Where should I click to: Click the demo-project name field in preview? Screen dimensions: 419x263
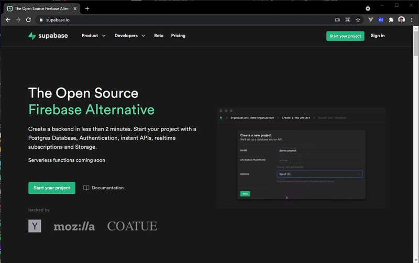pyautogui.click(x=319, y=150)
